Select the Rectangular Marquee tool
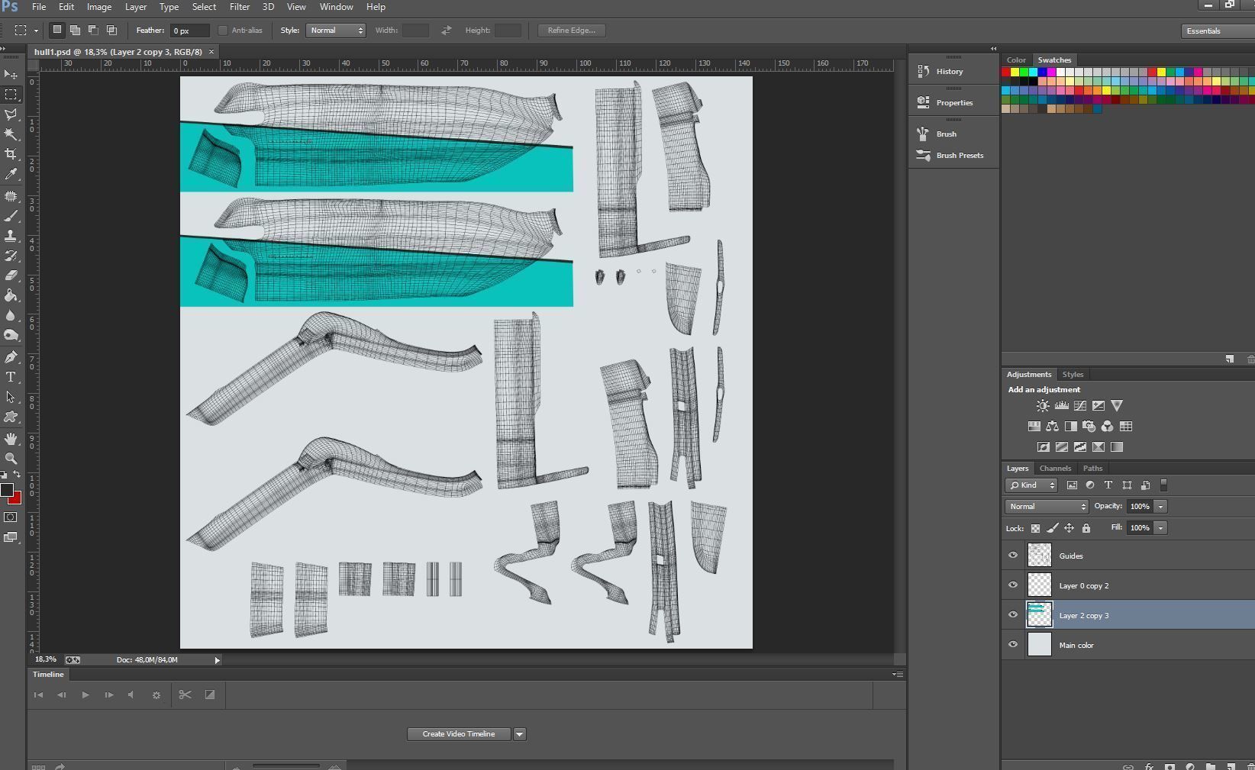Screen dimensions: 1255x770 point(11,94)
